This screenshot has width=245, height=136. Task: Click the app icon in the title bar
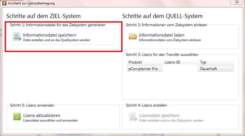pos(4,3)
